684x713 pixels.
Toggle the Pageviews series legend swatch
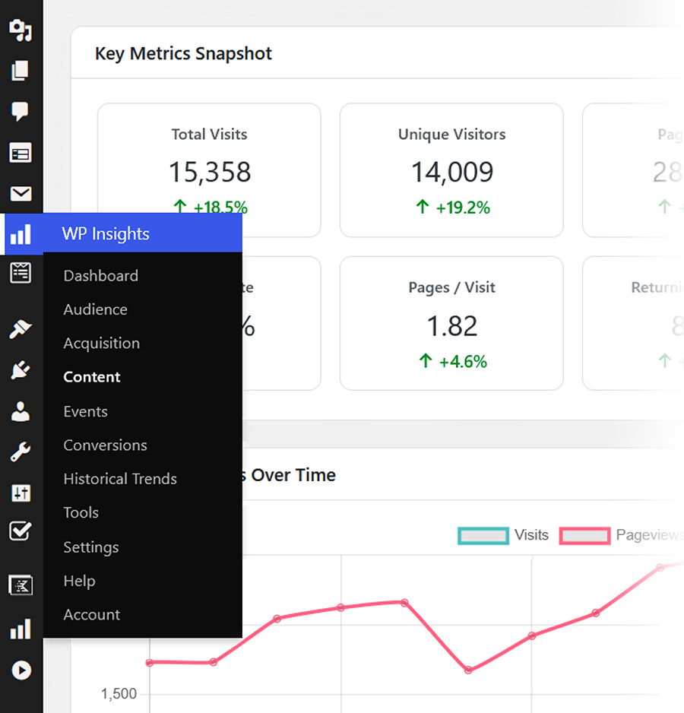click(585, 536)
